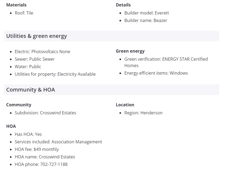Click the Community & HOA section header
This screenshot has width=229, height=171.
[x=31, y=90]
